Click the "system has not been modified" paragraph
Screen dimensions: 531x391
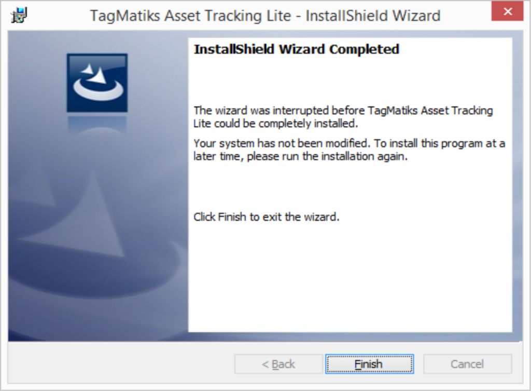click(349, 150)
